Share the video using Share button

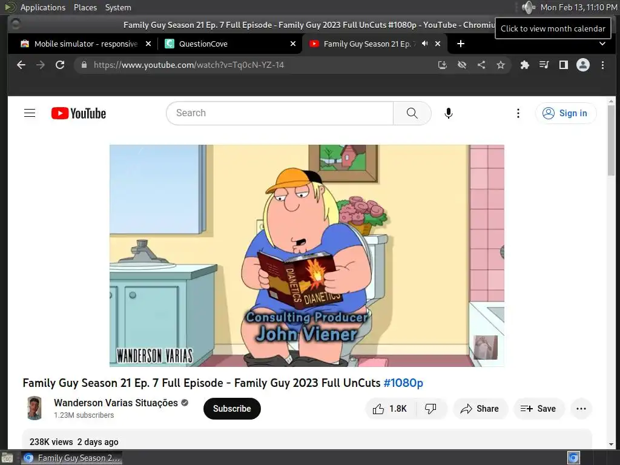coord(480,409)
